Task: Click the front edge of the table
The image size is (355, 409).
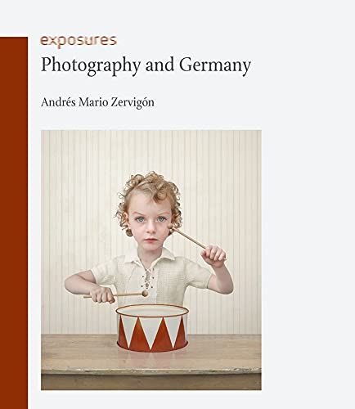Action: pyautogui.click(x=151, y=381)
